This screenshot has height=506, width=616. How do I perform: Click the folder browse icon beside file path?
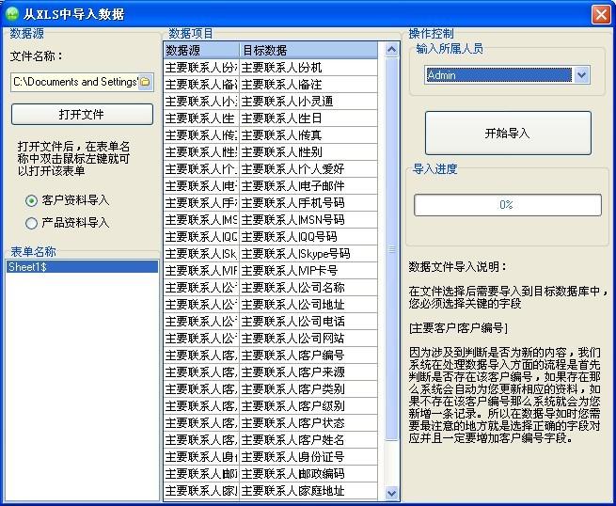pos(145,82)
